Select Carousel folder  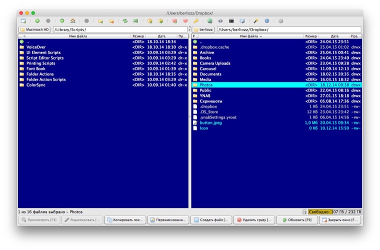pyautogui.click(x=276, y=69)
